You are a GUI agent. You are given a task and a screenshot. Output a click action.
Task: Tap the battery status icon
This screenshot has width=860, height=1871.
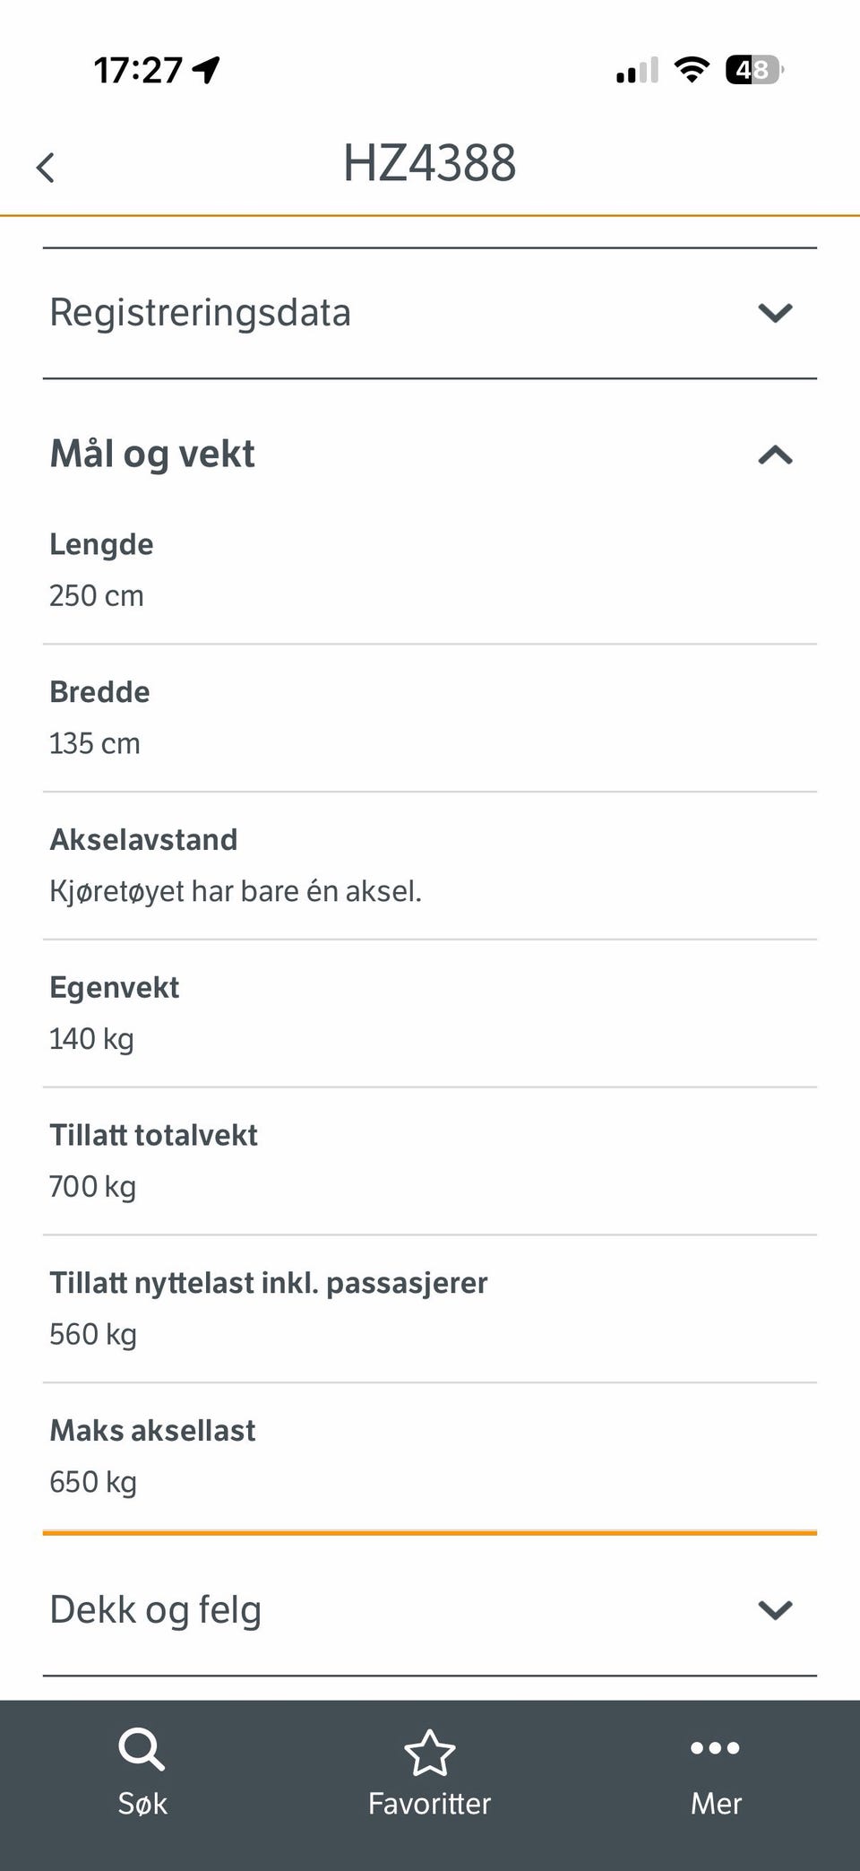point(754,70)
